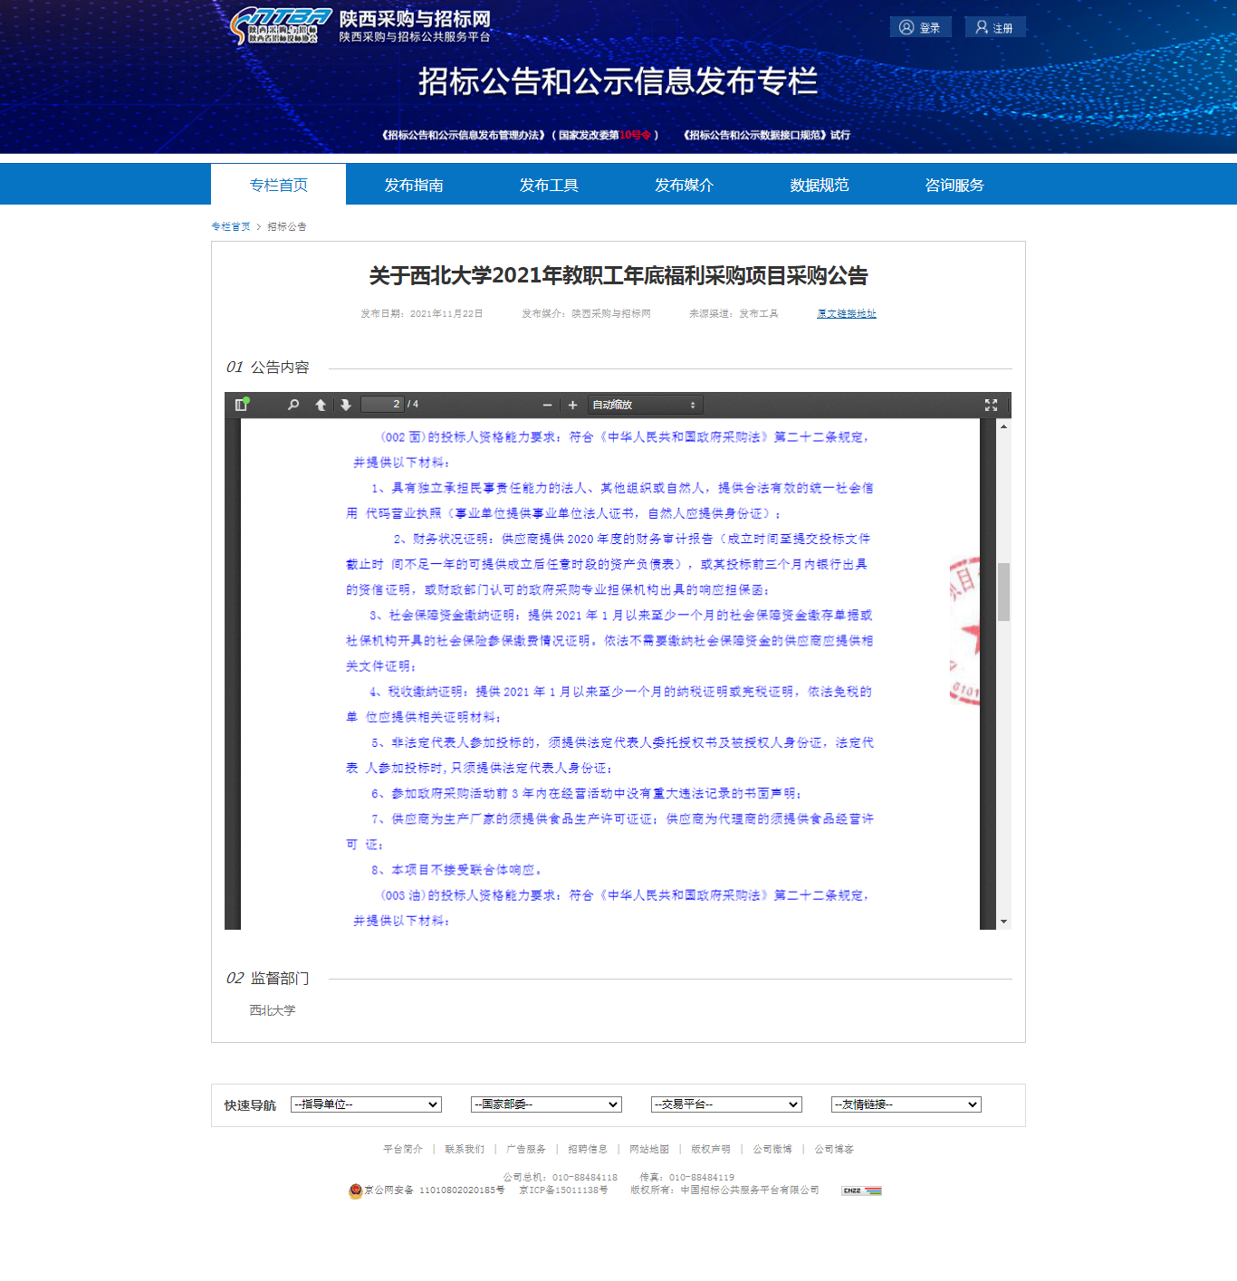Go to next PDF page
1237x1281 pixels.
(x=346, y=405)
